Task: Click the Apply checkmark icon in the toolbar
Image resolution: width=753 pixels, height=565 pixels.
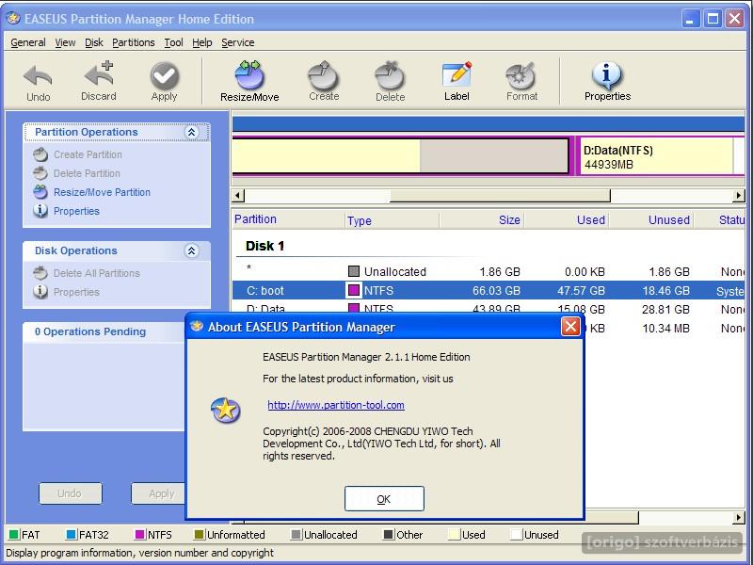Action: [x=164, y=75]
